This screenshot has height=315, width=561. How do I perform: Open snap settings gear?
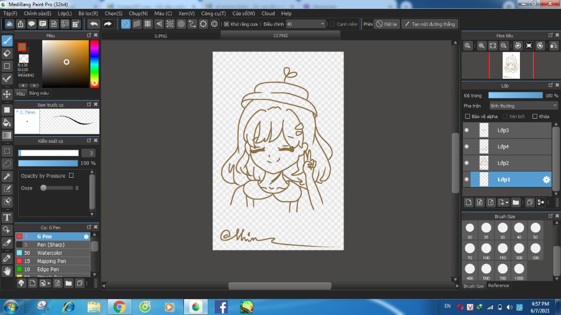coord(214,24)
